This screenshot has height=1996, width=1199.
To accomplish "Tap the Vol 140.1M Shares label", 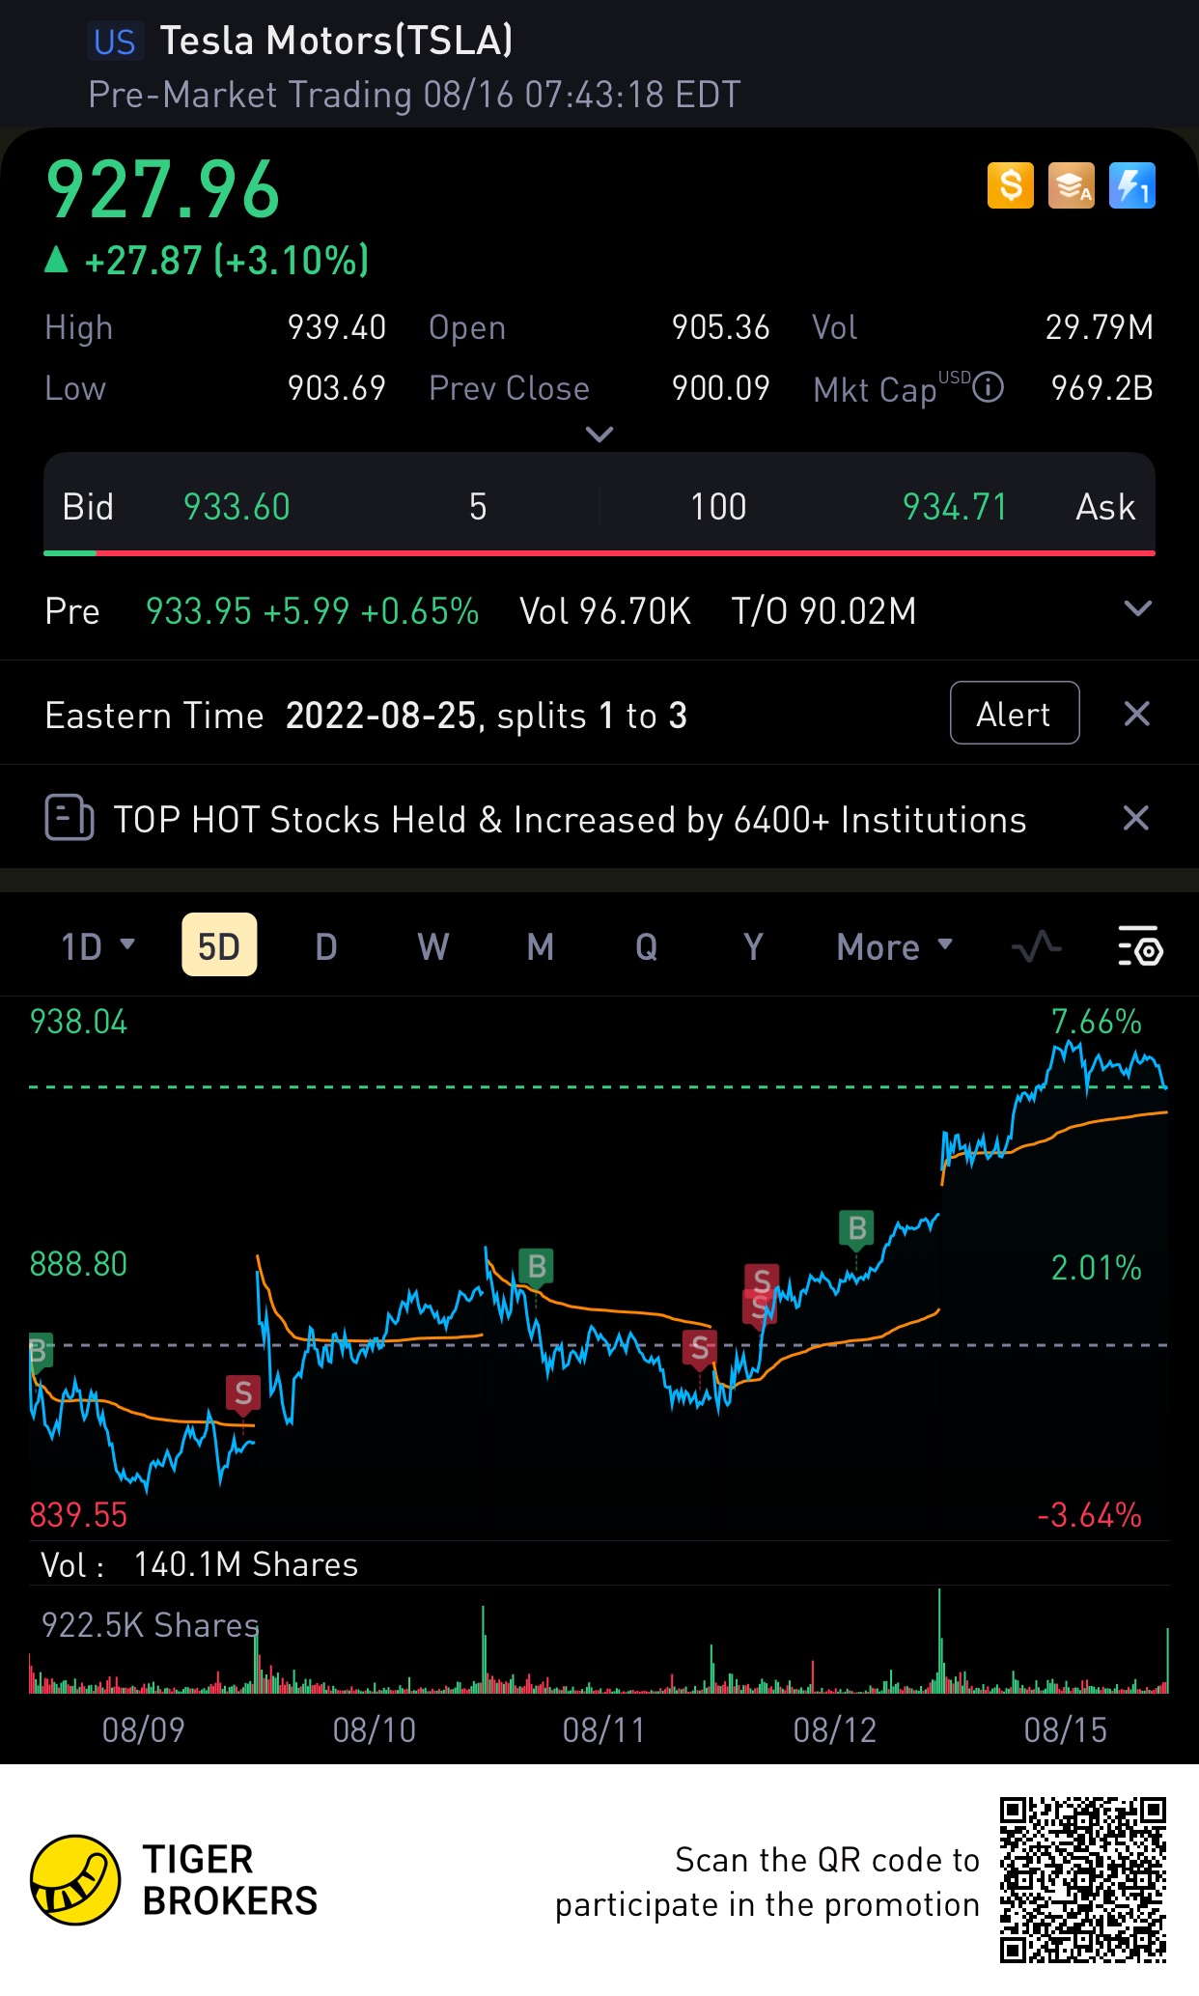I will pos(199,1564).
